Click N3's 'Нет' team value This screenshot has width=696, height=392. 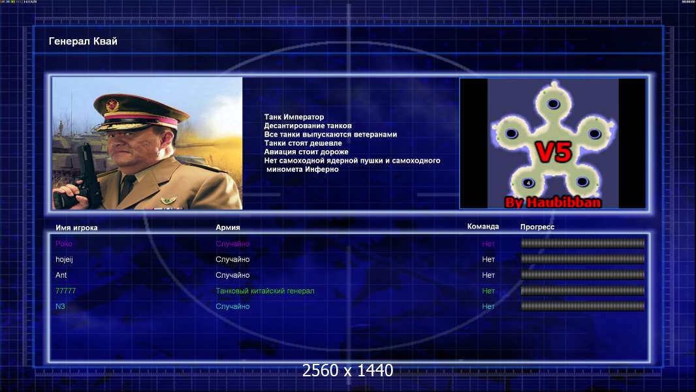488,306
